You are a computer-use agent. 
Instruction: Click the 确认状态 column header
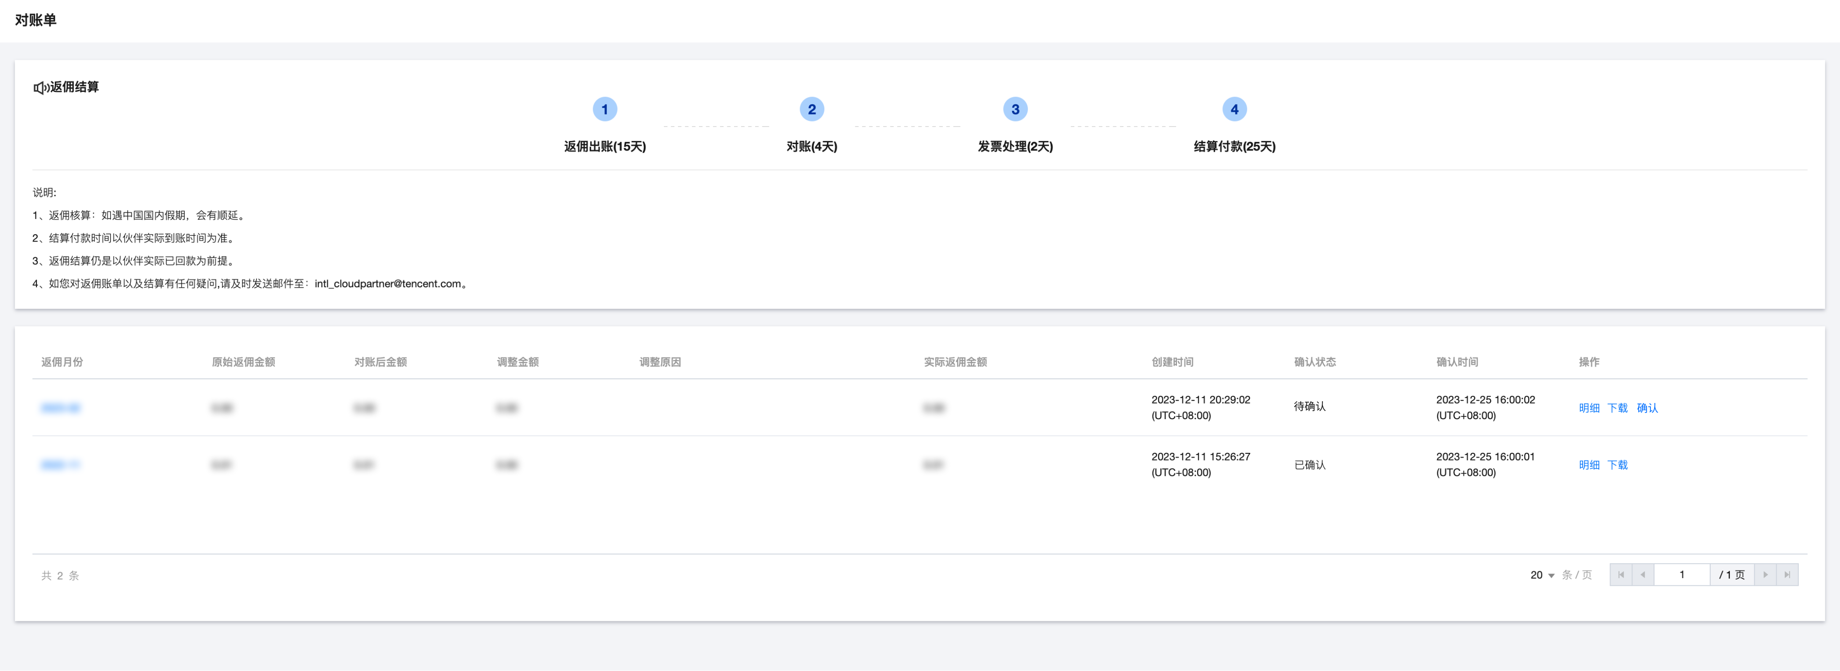click(x=1314, y=362)
